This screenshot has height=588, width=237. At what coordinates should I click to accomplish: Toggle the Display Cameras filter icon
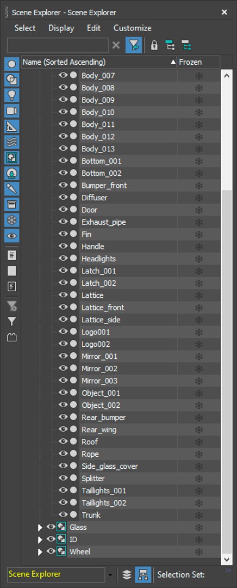pyautogui.click(x=12, y=111)
